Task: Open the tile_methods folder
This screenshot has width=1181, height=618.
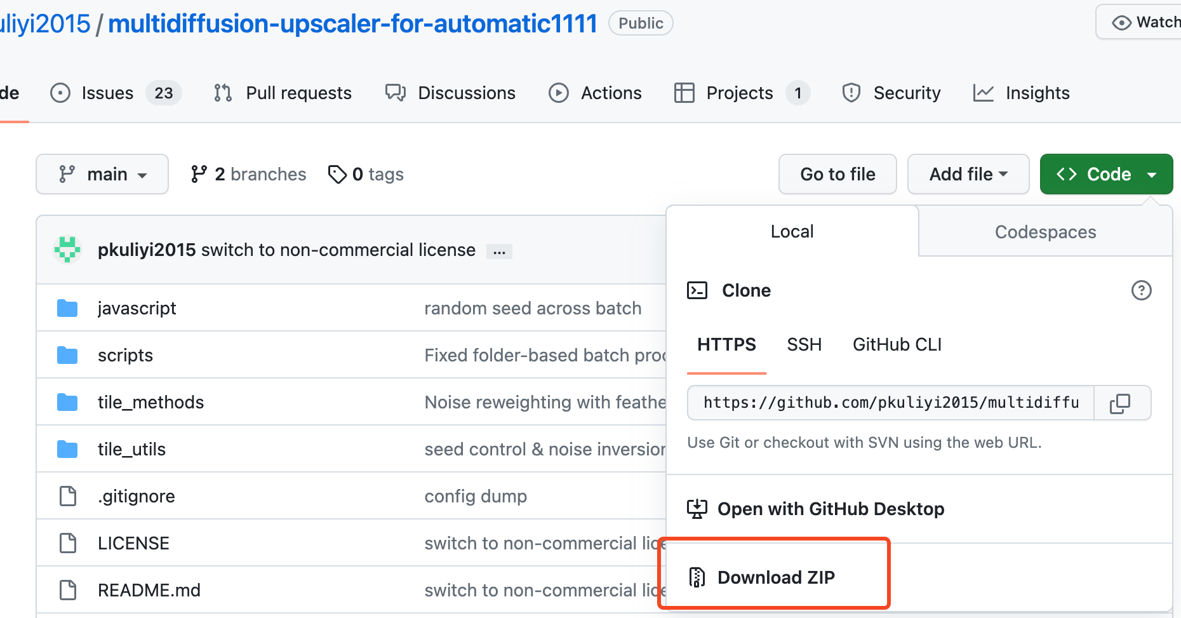Action: click(150, 402)
